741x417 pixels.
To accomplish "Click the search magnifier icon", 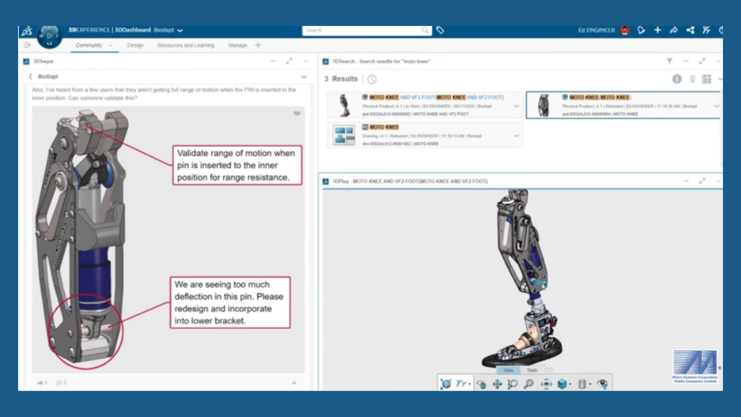I will click(425, 30).
